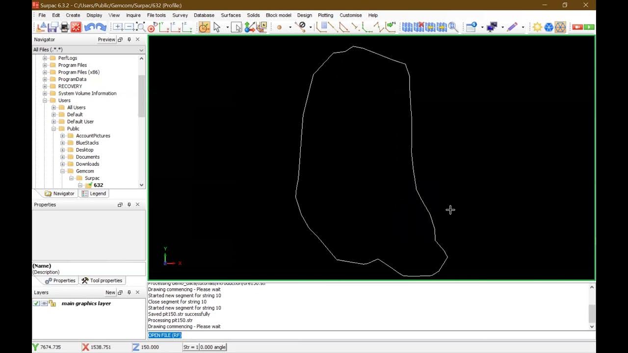Image resolution: width=628 pixels, height=353 pixels.
Task: Click the 0.000 angle status field
Action: (x=213, y=347)
